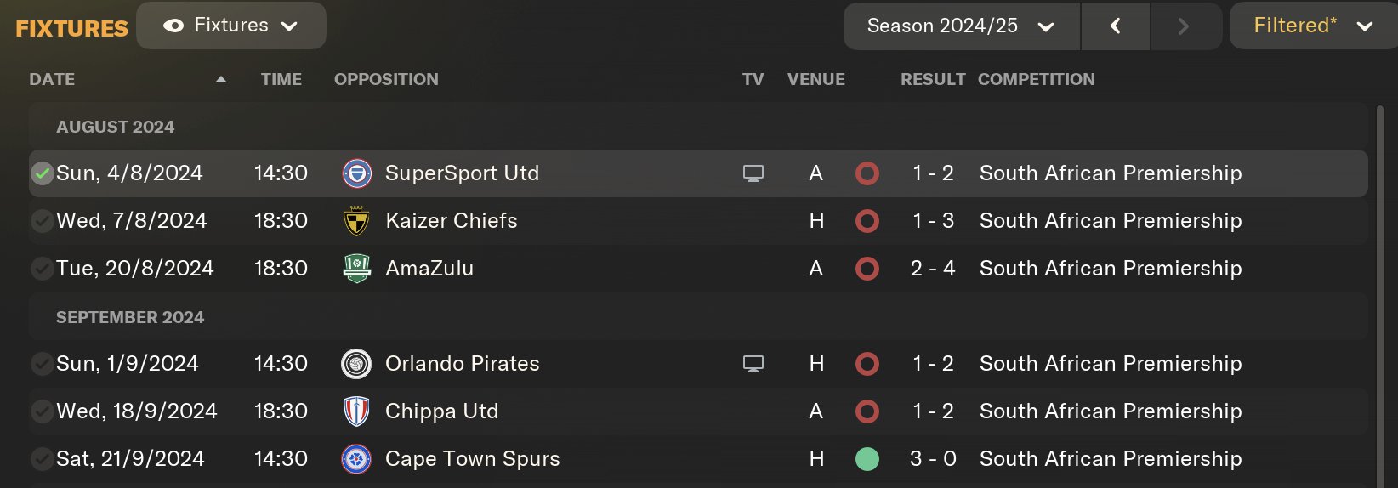Click the AmaZulu club badge
Image resolution: width=1398 pixels, height=488 pixels.
356,269
